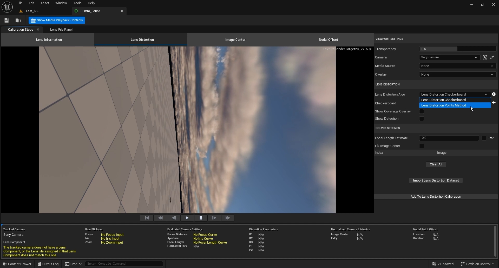Open the Tools menu
The image size is (499, 268).
pos(77,3)
